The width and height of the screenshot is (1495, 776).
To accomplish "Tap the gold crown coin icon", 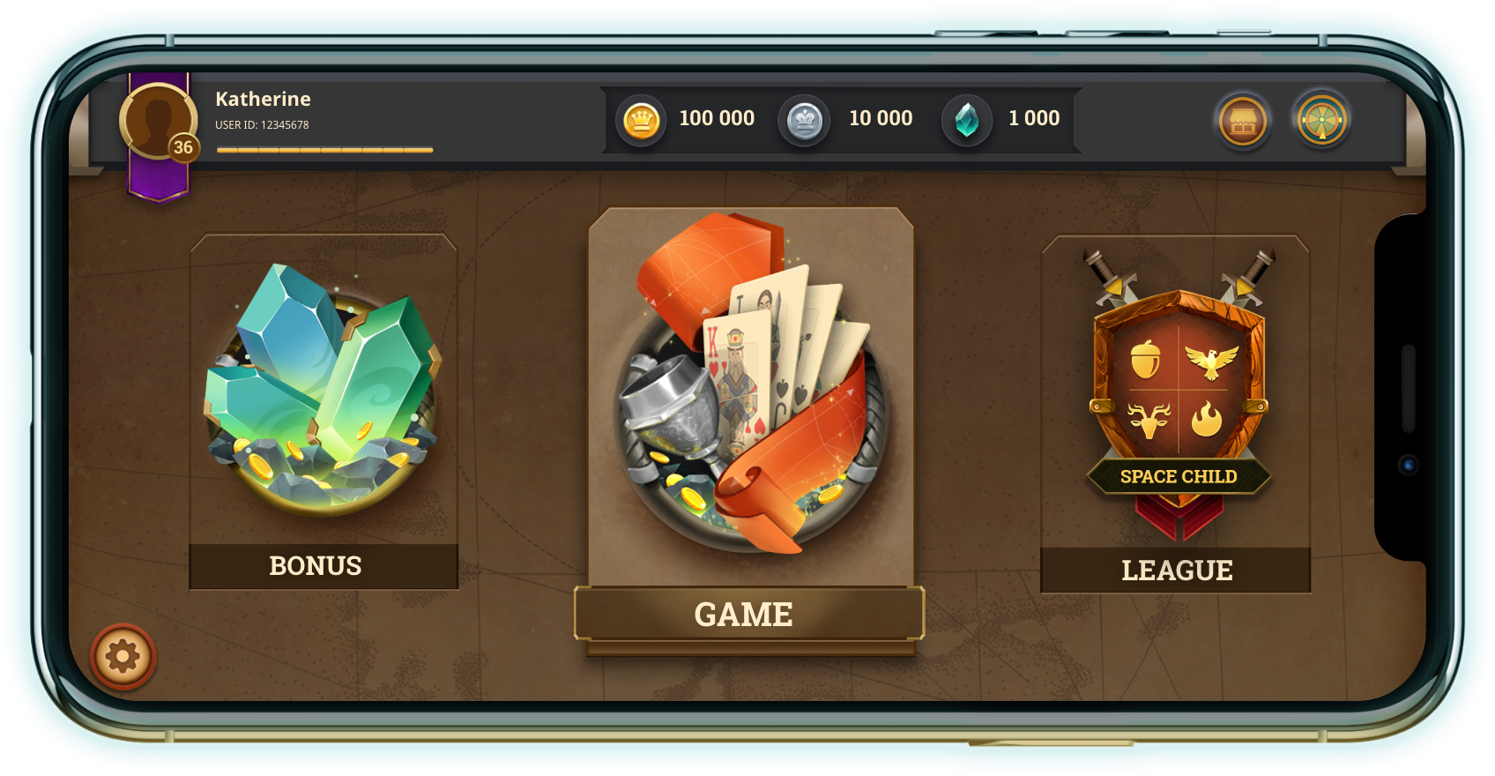I will point(641,120).
